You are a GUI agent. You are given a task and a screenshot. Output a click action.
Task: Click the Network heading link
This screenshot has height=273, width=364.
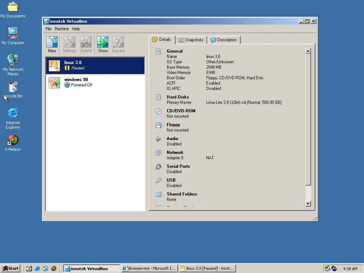point(175,152)
